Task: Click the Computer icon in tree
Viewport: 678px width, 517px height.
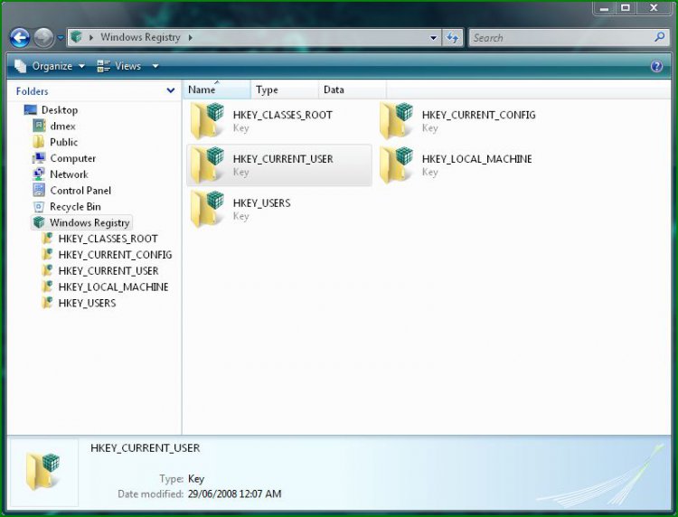Action: tap(39, 158)
